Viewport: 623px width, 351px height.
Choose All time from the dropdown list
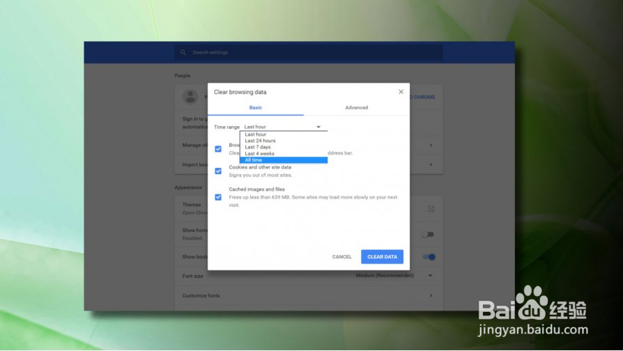point(284,159)
